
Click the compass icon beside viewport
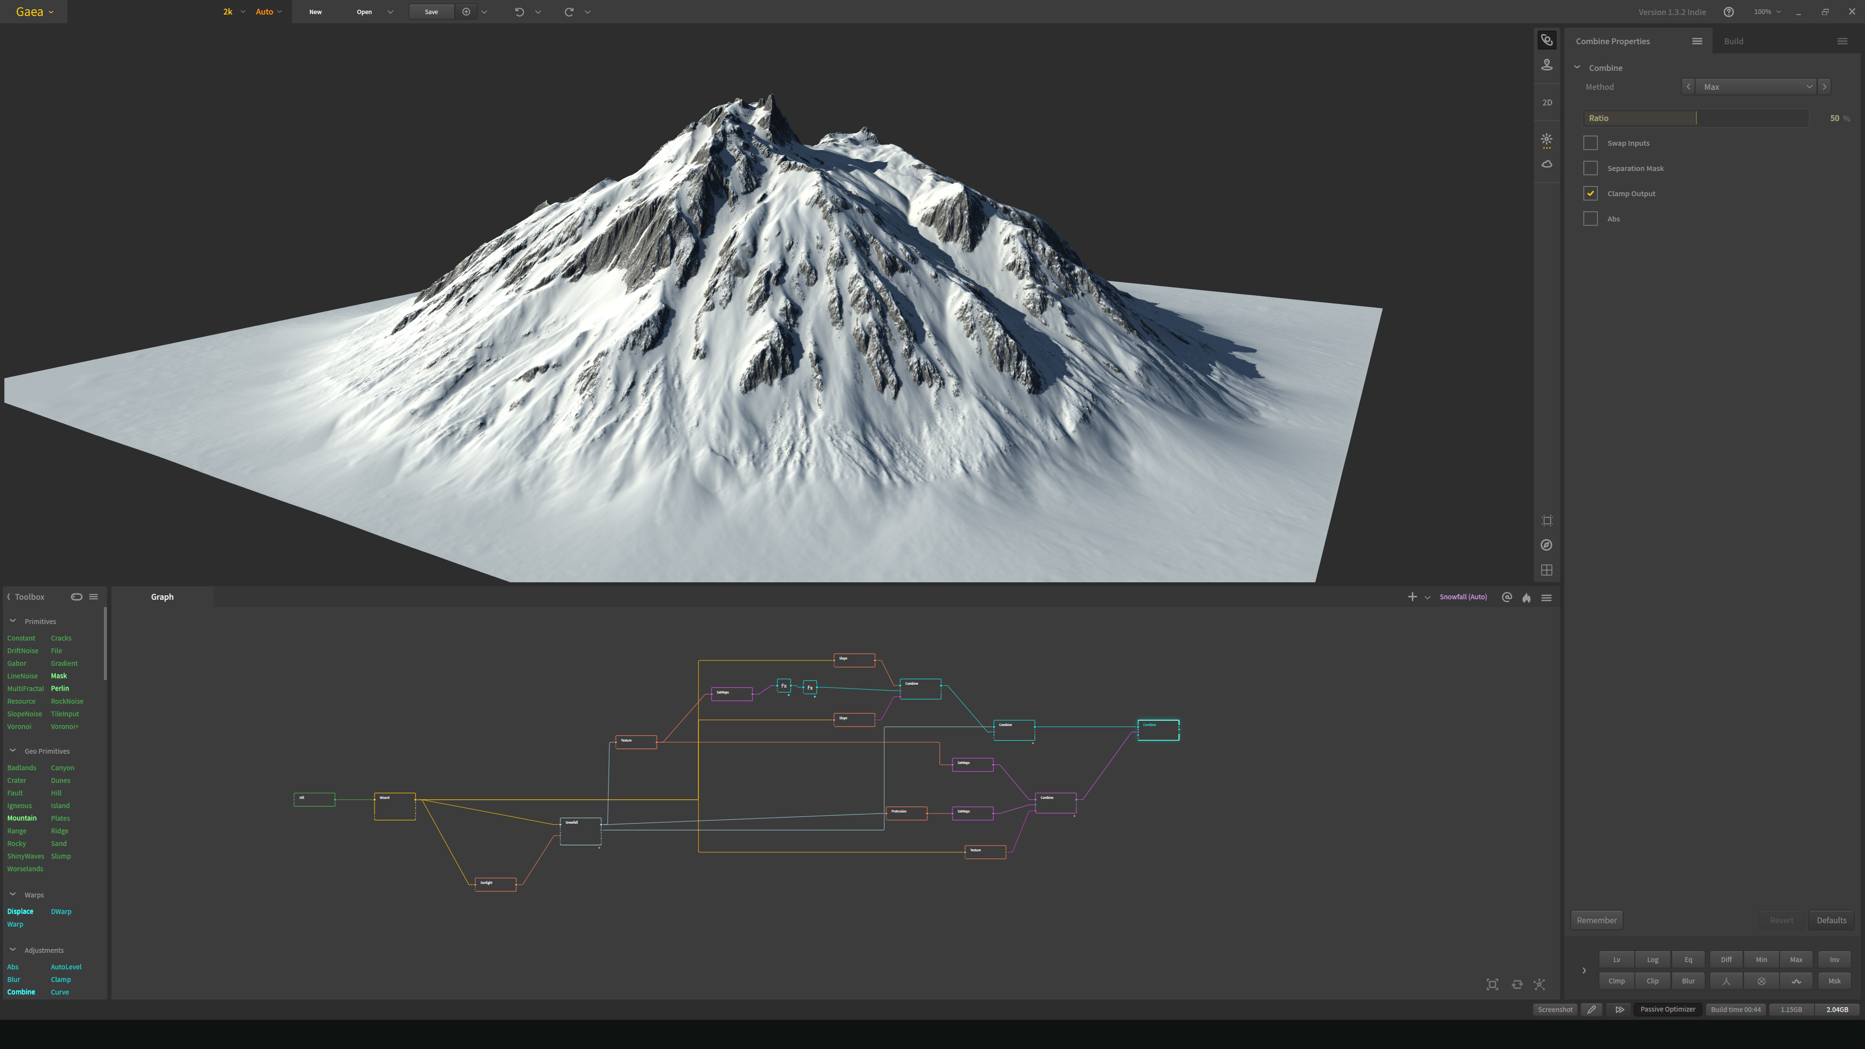1546,545
